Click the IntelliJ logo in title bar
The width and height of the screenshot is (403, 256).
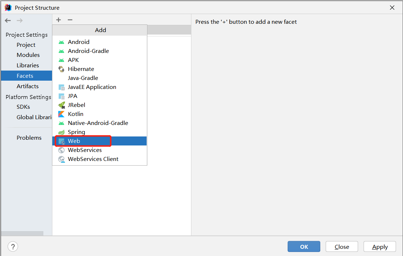point(8,8)
